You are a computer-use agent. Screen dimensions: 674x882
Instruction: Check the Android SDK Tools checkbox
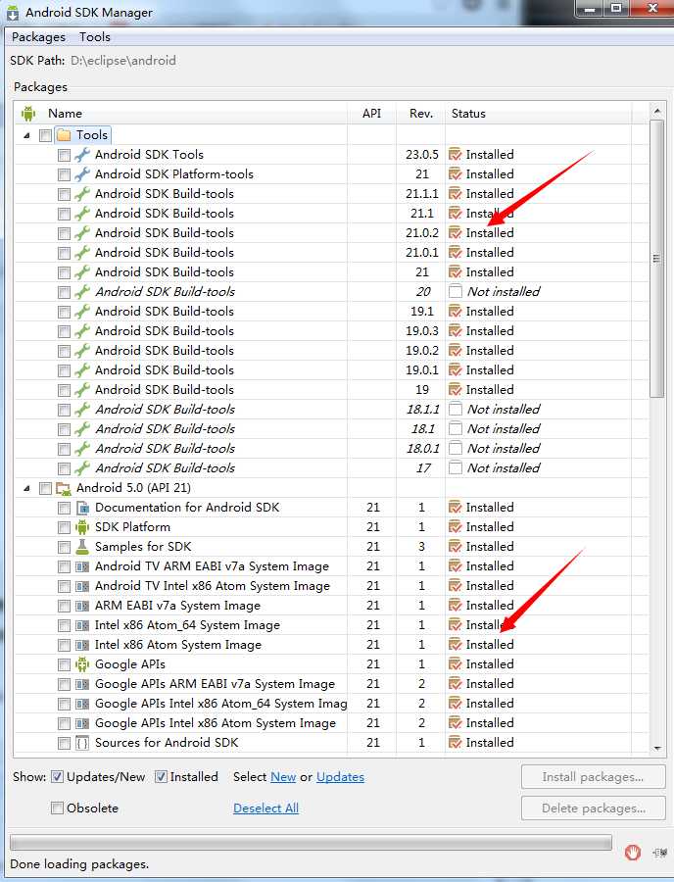64,155
